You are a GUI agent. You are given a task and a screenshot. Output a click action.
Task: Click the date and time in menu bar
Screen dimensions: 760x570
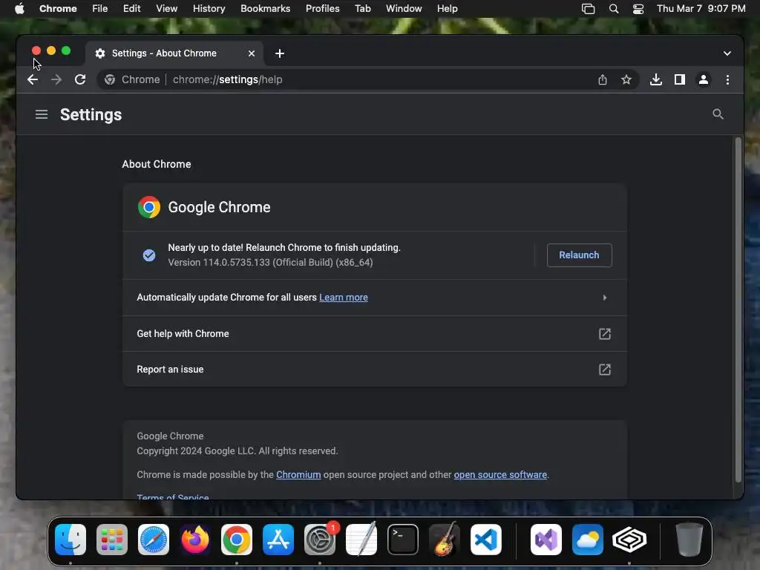[701, 9]
